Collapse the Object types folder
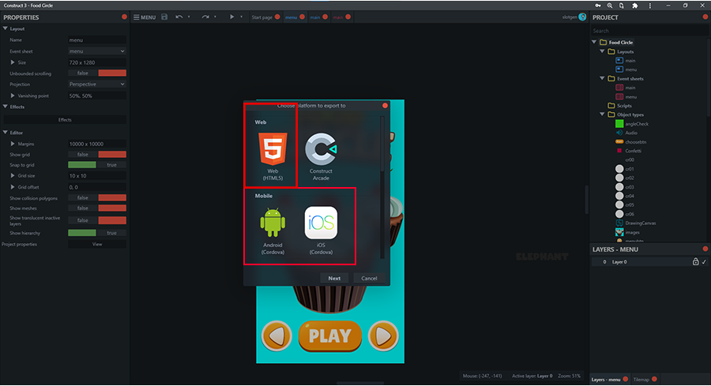Screen dimensions: 711x386 tap(603, 114)
